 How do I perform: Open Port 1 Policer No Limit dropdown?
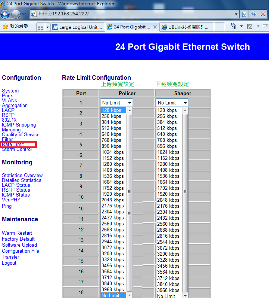[116, 103]
